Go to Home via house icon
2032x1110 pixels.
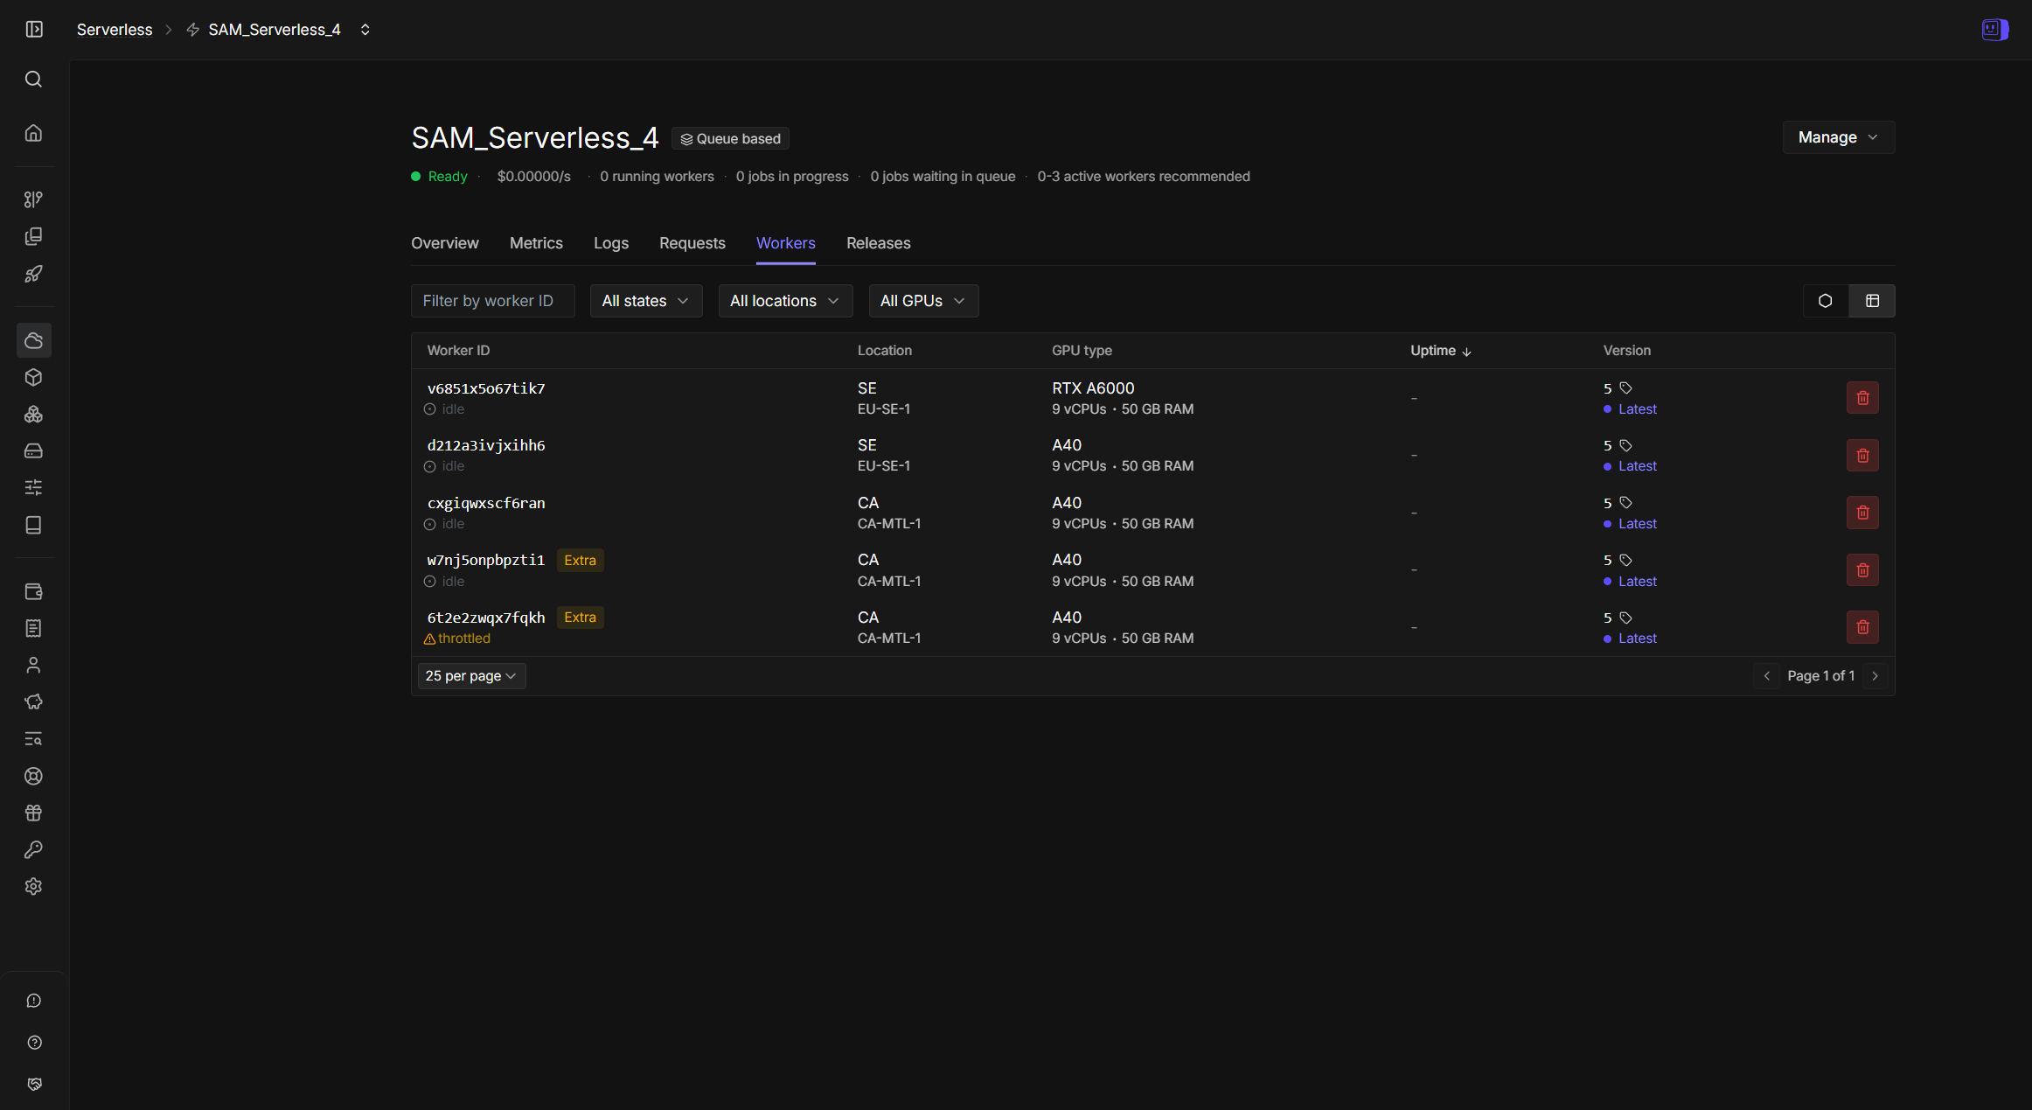point(34,133)
